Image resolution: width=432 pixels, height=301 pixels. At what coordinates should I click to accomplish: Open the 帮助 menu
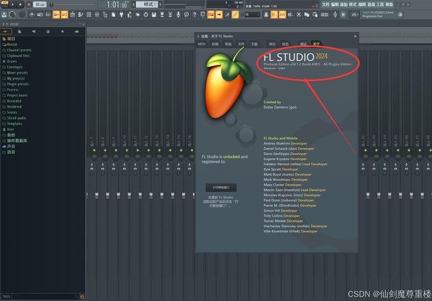click(x=389, y=4)
